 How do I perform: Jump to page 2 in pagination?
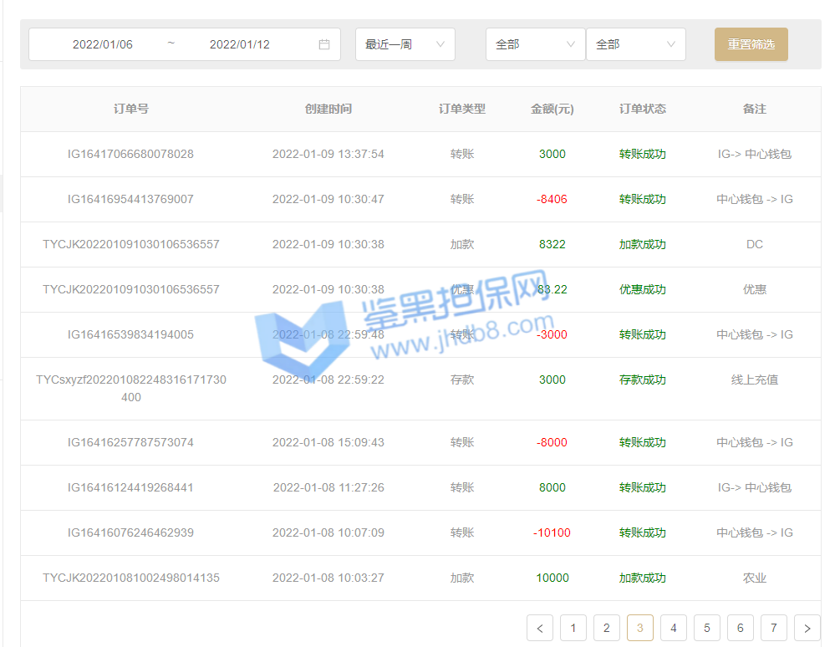[x=607, y=628]
